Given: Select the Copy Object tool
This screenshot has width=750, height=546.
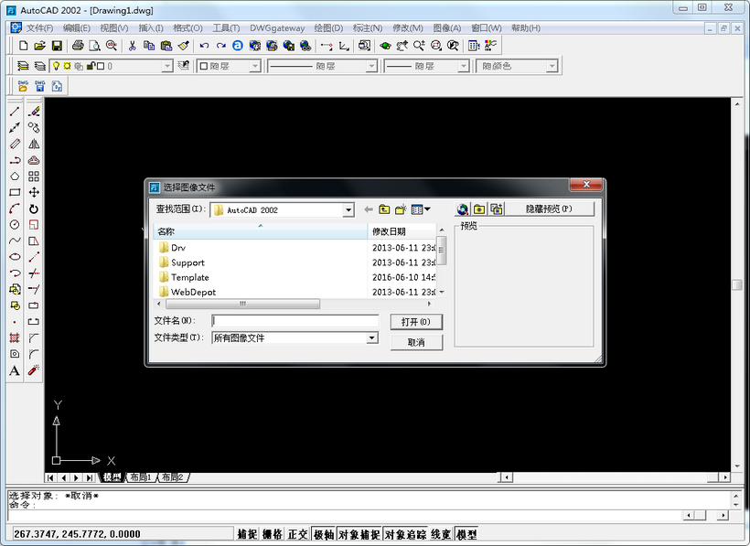Looking at the screenshot, I should [34, 128].
